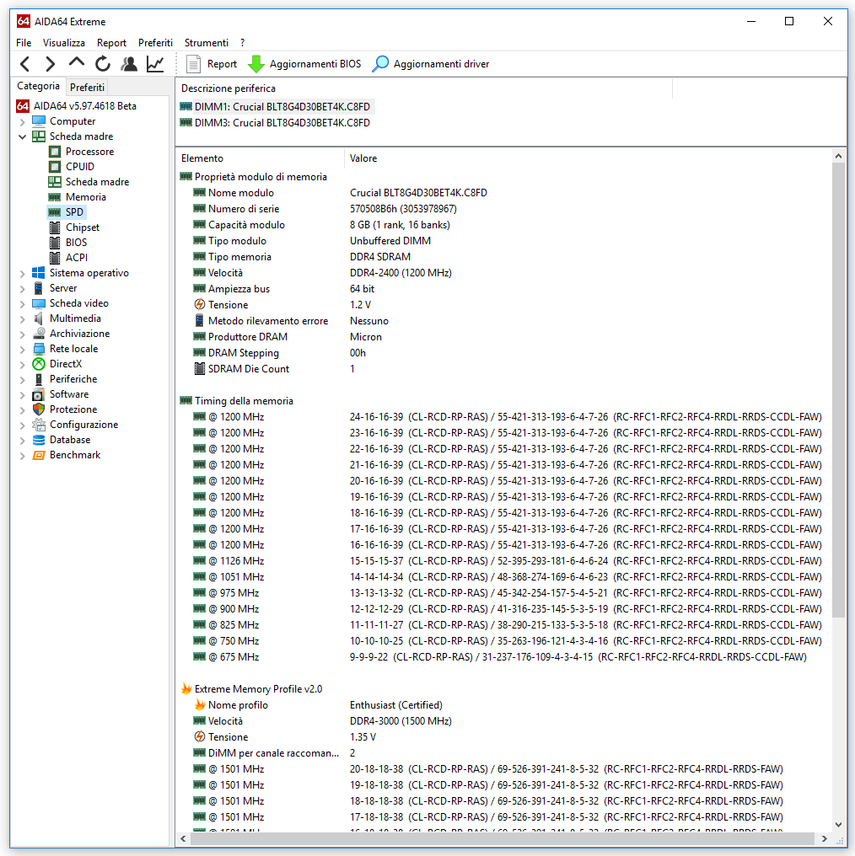The height and width of the screenshot is (856, 855).
Task: Open the user icon in the toolbar
Action: click(129, 64)
